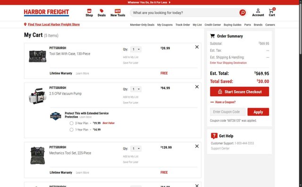The image size is (302, 187).
Task: Open the Account profile icon
Action: (258, 10)
